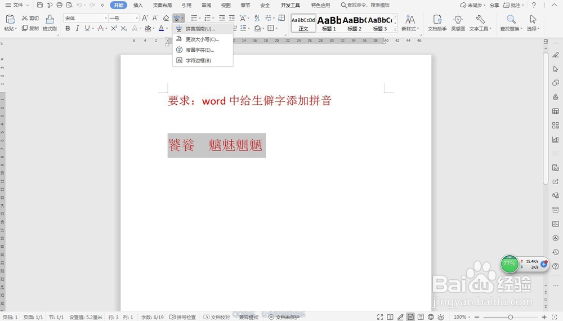The width and height of the screenshot is (563, 321).
Task: Click the vertical scrollbar
Action: 546,118
